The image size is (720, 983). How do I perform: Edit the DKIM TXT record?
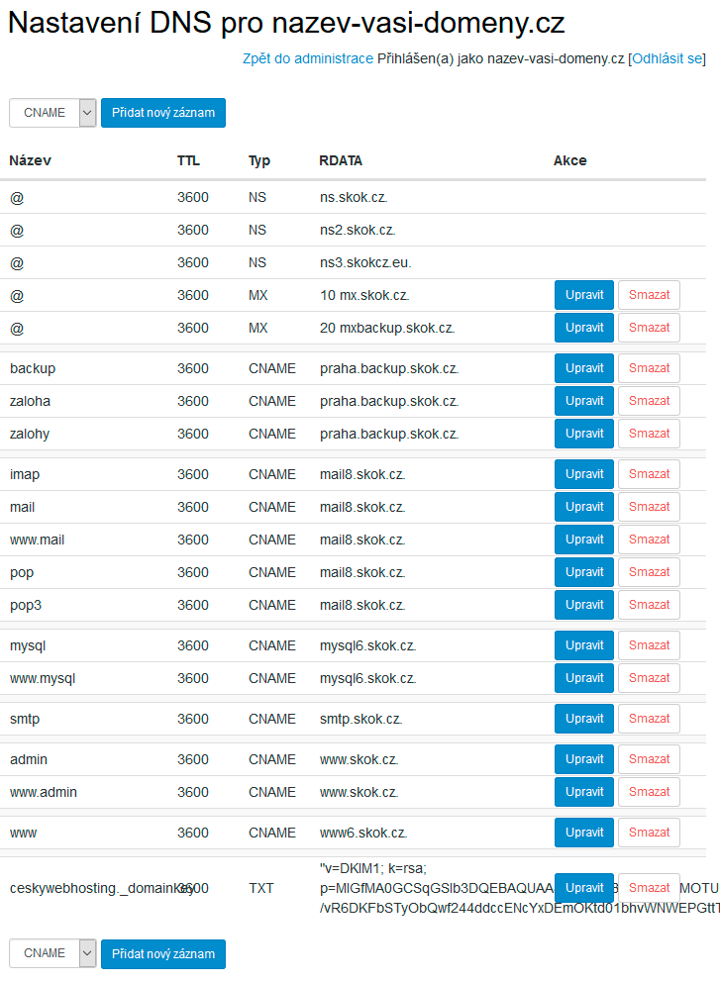pyautogui.click(x=584, y=888)
